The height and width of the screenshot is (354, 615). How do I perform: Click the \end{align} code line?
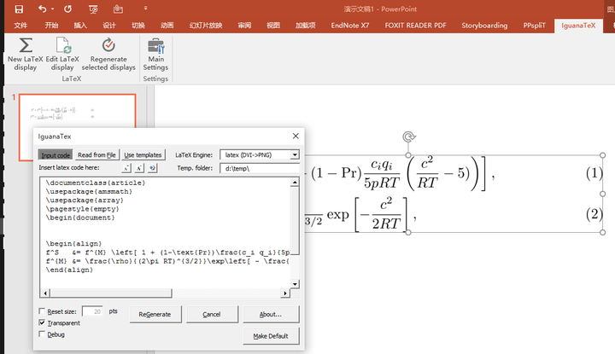tap(69, 270)
